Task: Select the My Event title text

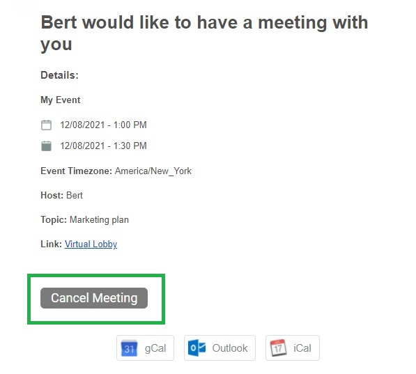Action: 61,100
